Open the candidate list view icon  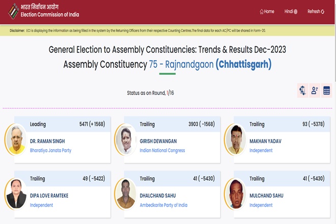pyautogui.click(x=315, y=91)
